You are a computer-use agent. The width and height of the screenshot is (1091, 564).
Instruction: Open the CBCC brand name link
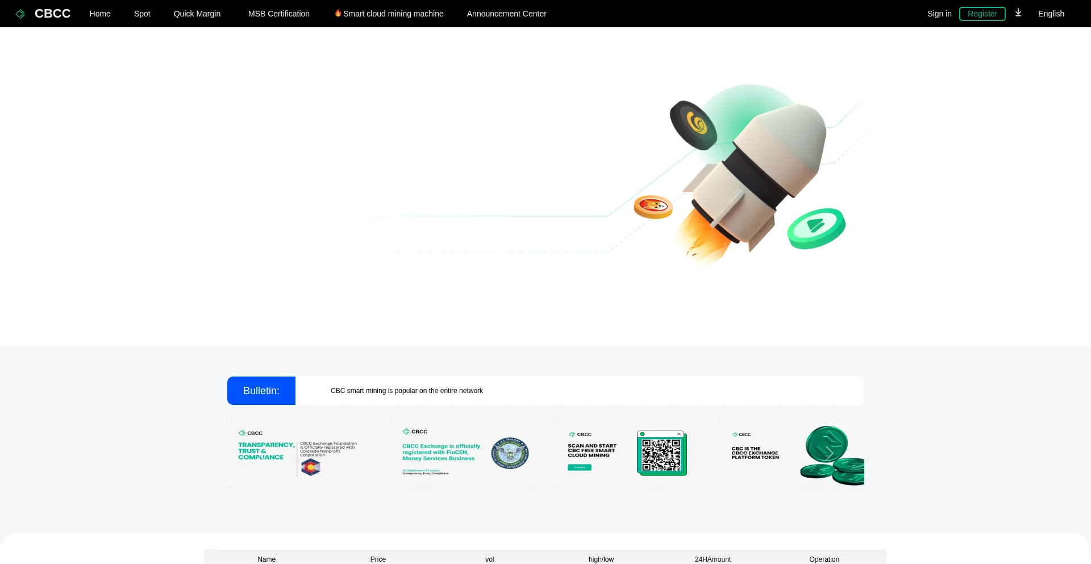tap(53, 14)
